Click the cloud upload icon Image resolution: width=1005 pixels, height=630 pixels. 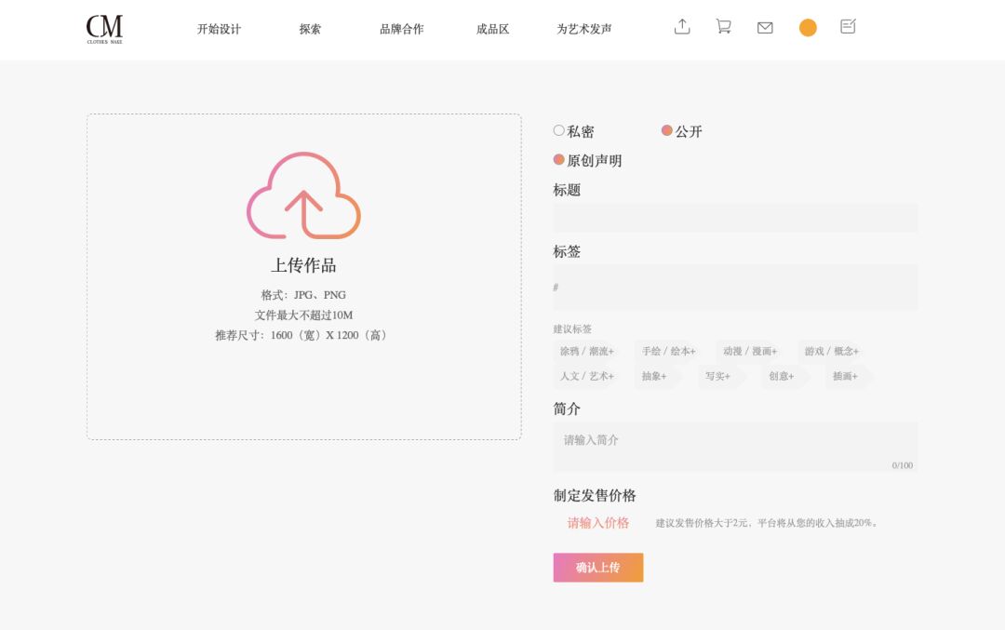tap(303, 195)
